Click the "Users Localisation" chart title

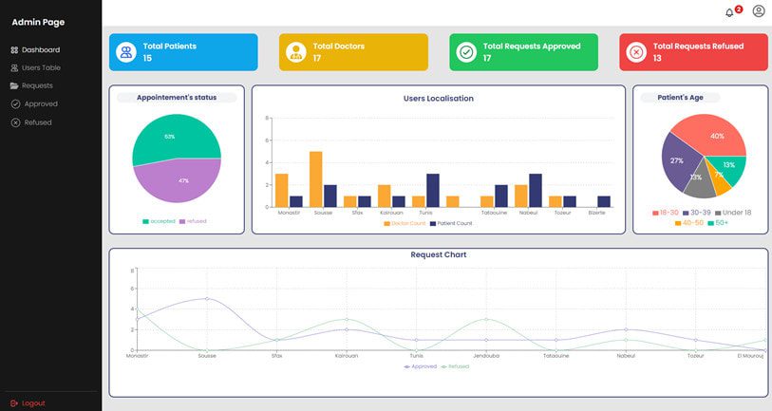coord(439,99)
